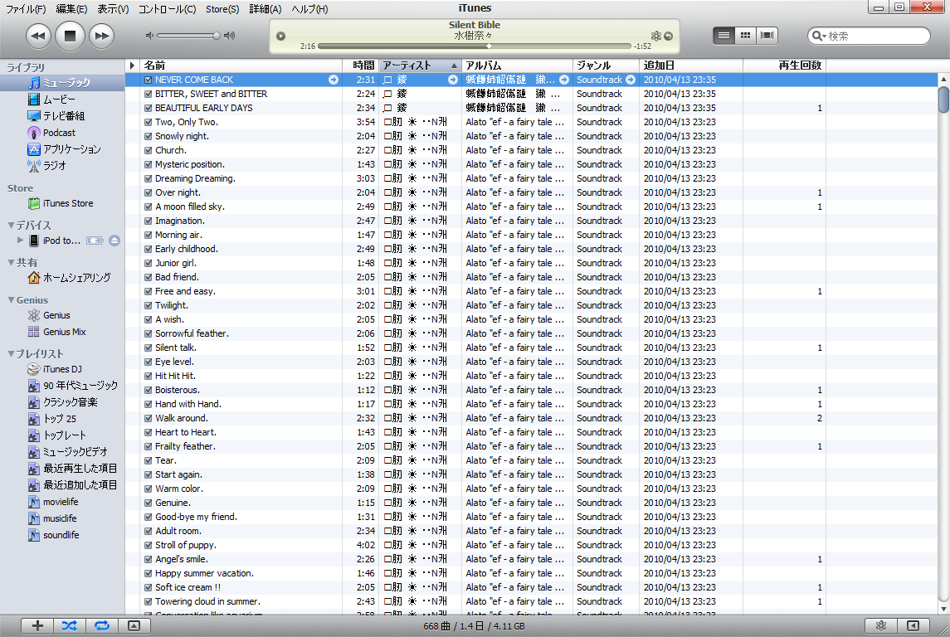The width and height of the screenshot is (950, 637).
Task: Open the 表示(V) menu
Action: click(113, 9)
